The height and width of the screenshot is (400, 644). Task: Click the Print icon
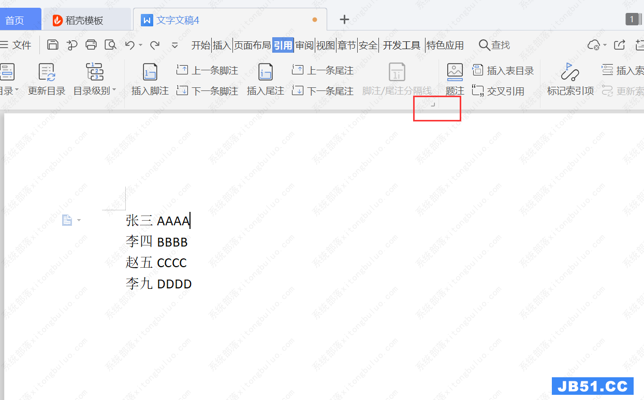[91, 45]
